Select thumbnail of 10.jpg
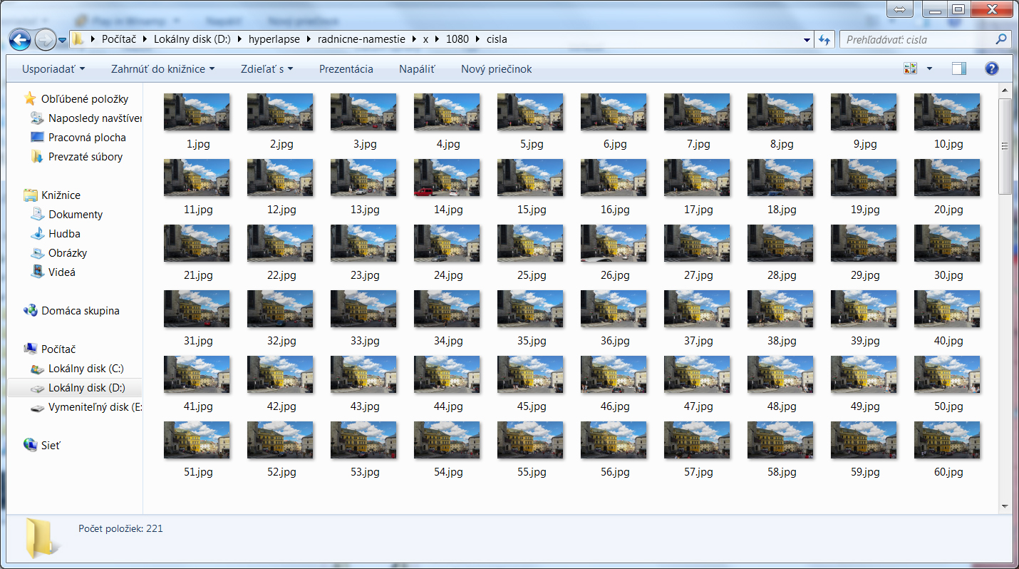Viewport: 1019px width, 569px height. click(x=947, y=112)
